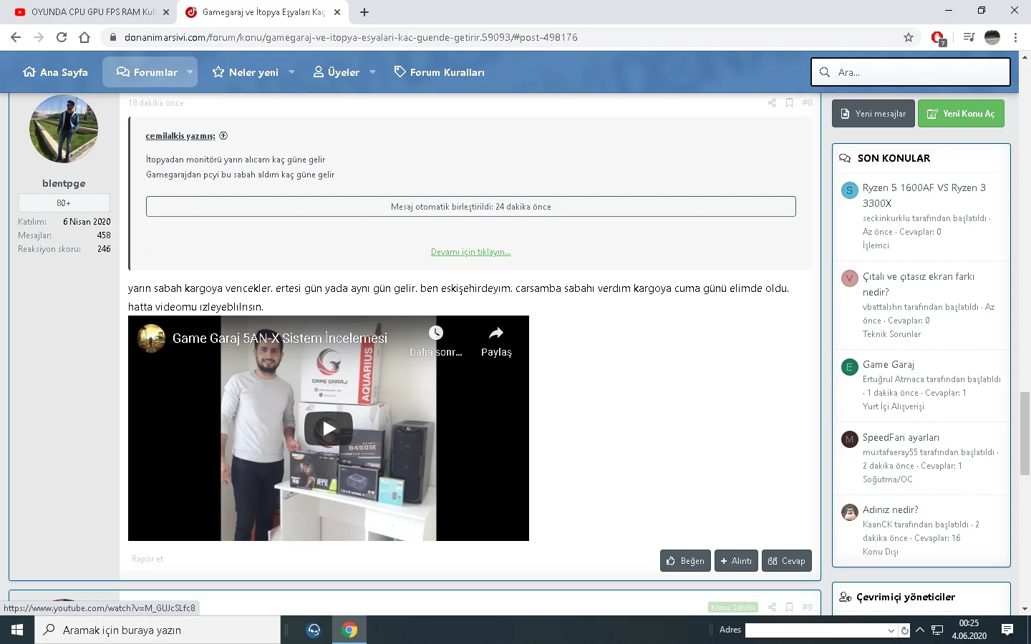Start a new thread with Yeni Konu Aç

[x=961, y=114]
